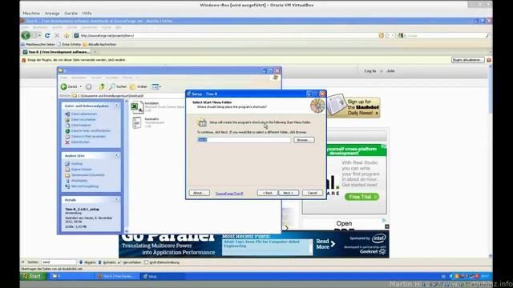Click Log In on SourceForge page
The height and width of the screenshot is (288, 513).
click(370, 71)
